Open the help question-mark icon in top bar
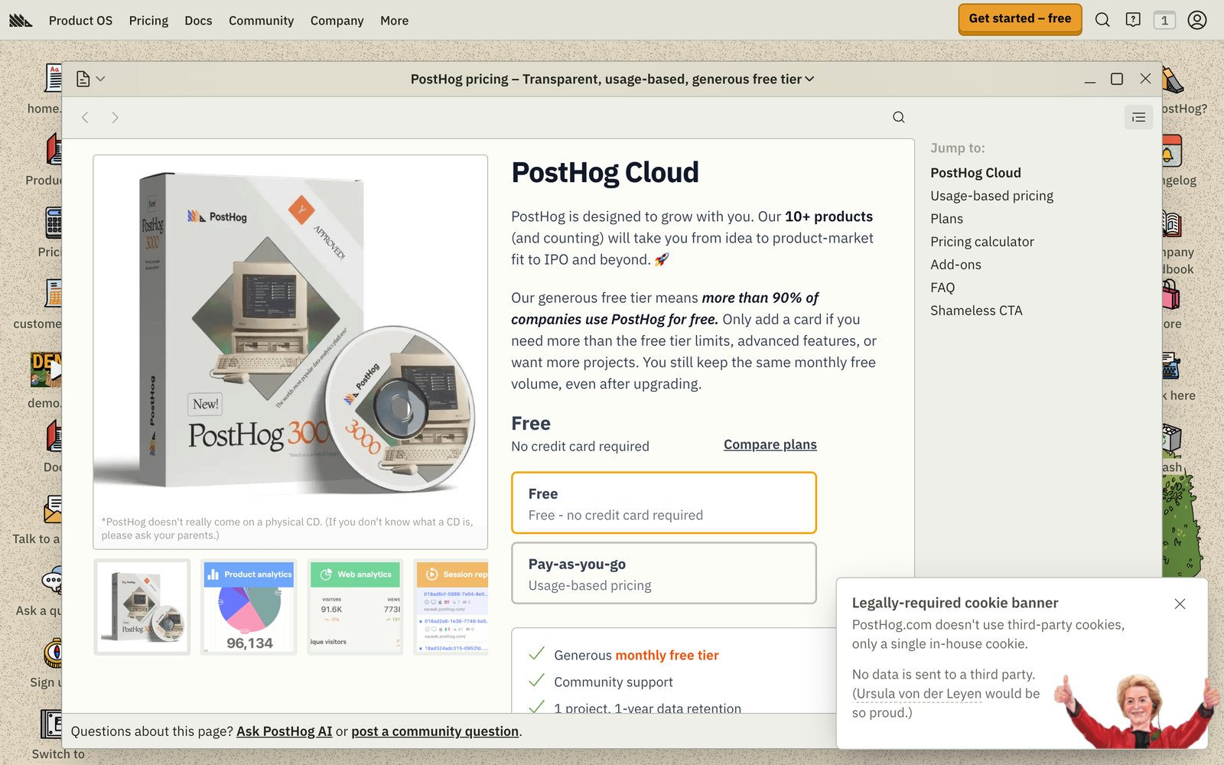 click(x=1133, y=20)
